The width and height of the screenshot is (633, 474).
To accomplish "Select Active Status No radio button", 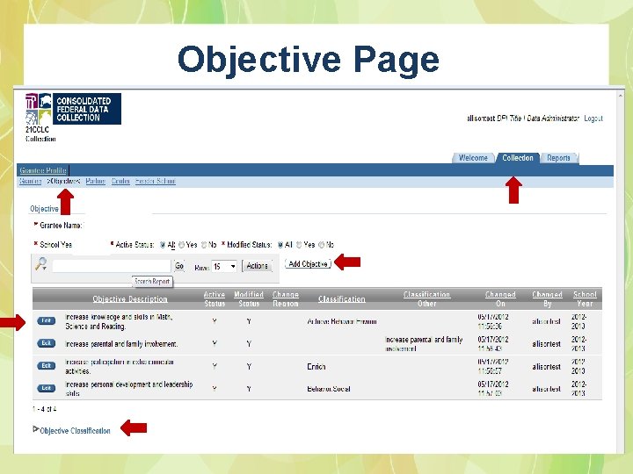I will (204, 245).
